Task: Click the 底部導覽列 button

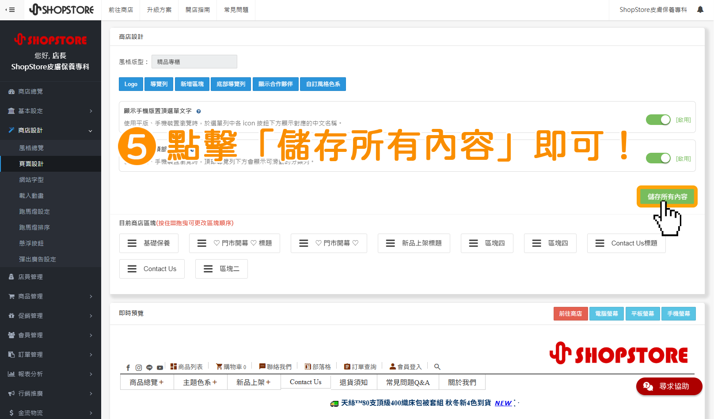Action: click(x=231, y=84)
